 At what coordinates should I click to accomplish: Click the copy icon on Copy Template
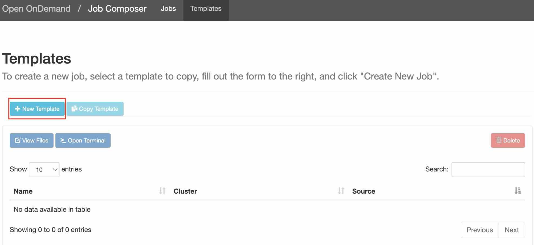[x=74, y=109]
